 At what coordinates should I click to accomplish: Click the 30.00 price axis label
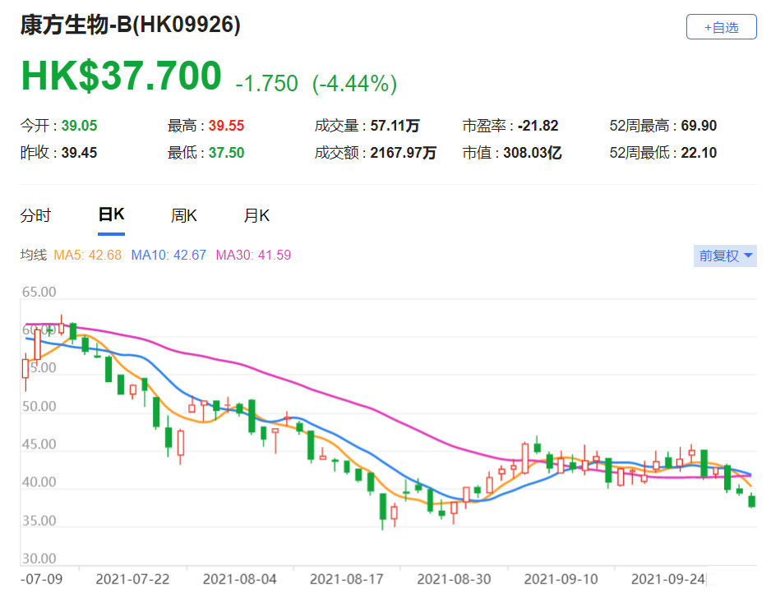pos(39,559)
